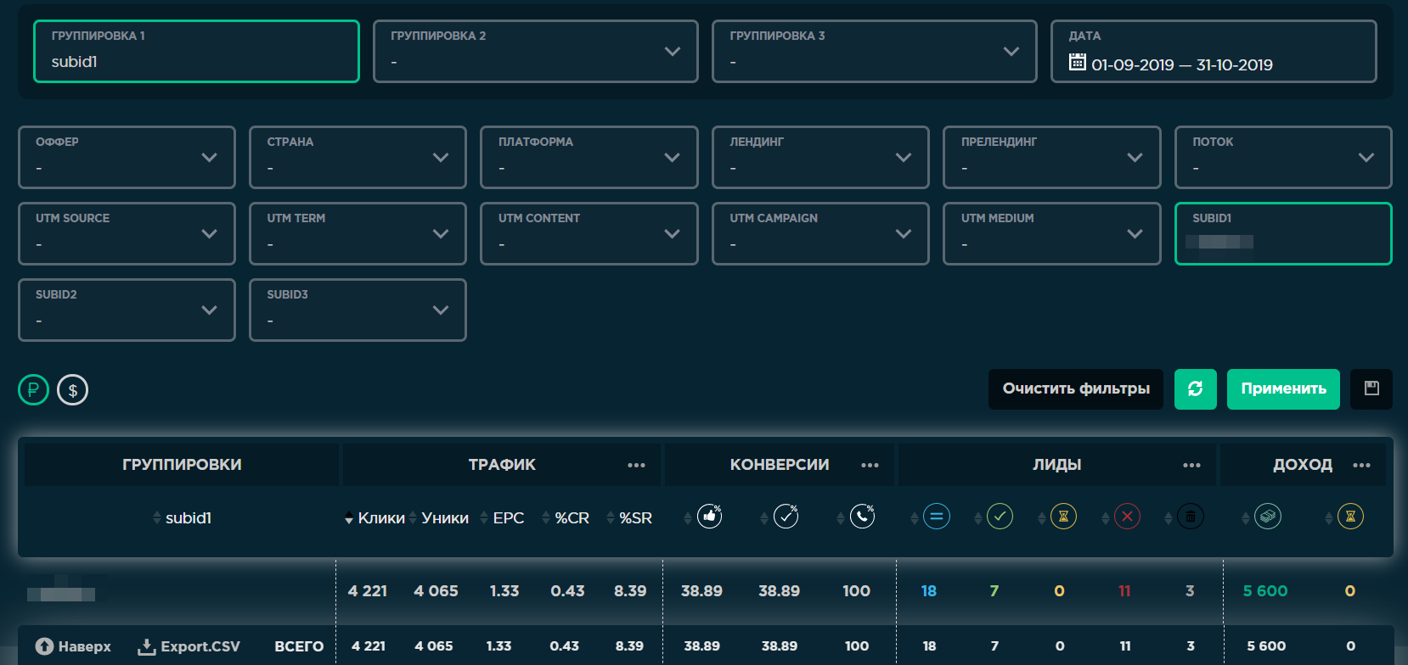Viewport: 1408px width, 665px height.
Task: Click the red X rejected leads icon
Action: 1127,516
